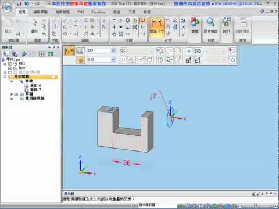This screenshot has width=279, height=209.
Task: Choose the Line draw tool
Action: (66, 20)
